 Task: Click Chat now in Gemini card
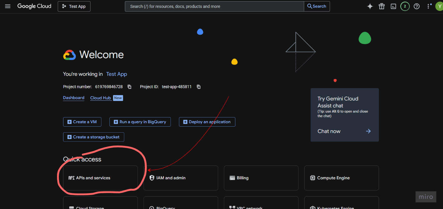pos(329,131)
